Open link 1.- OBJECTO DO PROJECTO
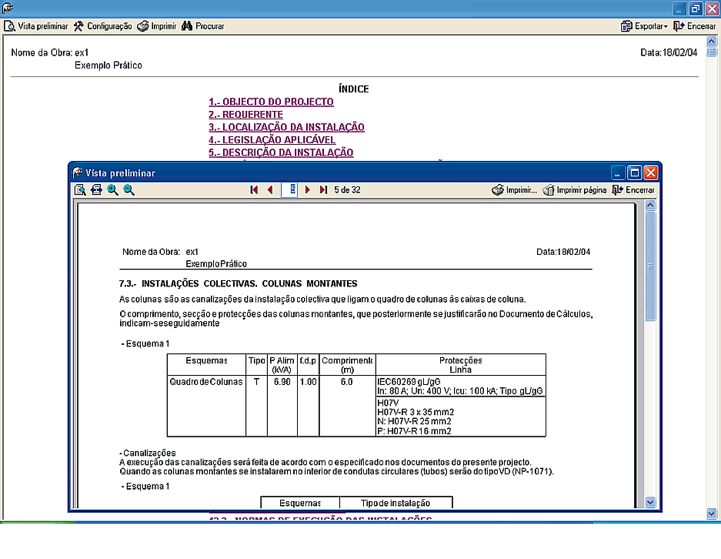The image size is (721, 559). click(272, 102)
